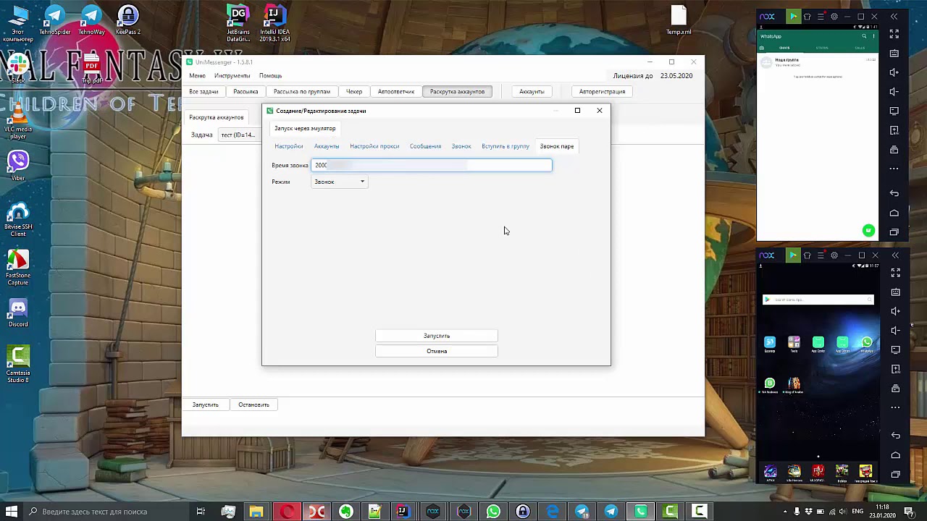Launch the WhatsApp app on the Nox home screen

tap(866, 343)
